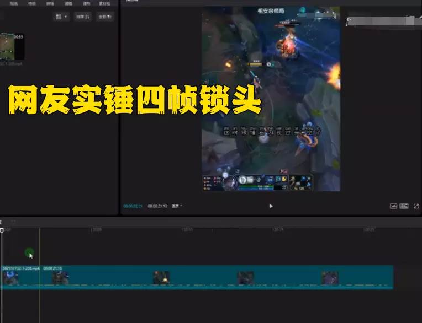Click the 00:00:21:18 duration label on the timeline clip
422x323 pixels.
pyautogui.click(x=52, y=268)
